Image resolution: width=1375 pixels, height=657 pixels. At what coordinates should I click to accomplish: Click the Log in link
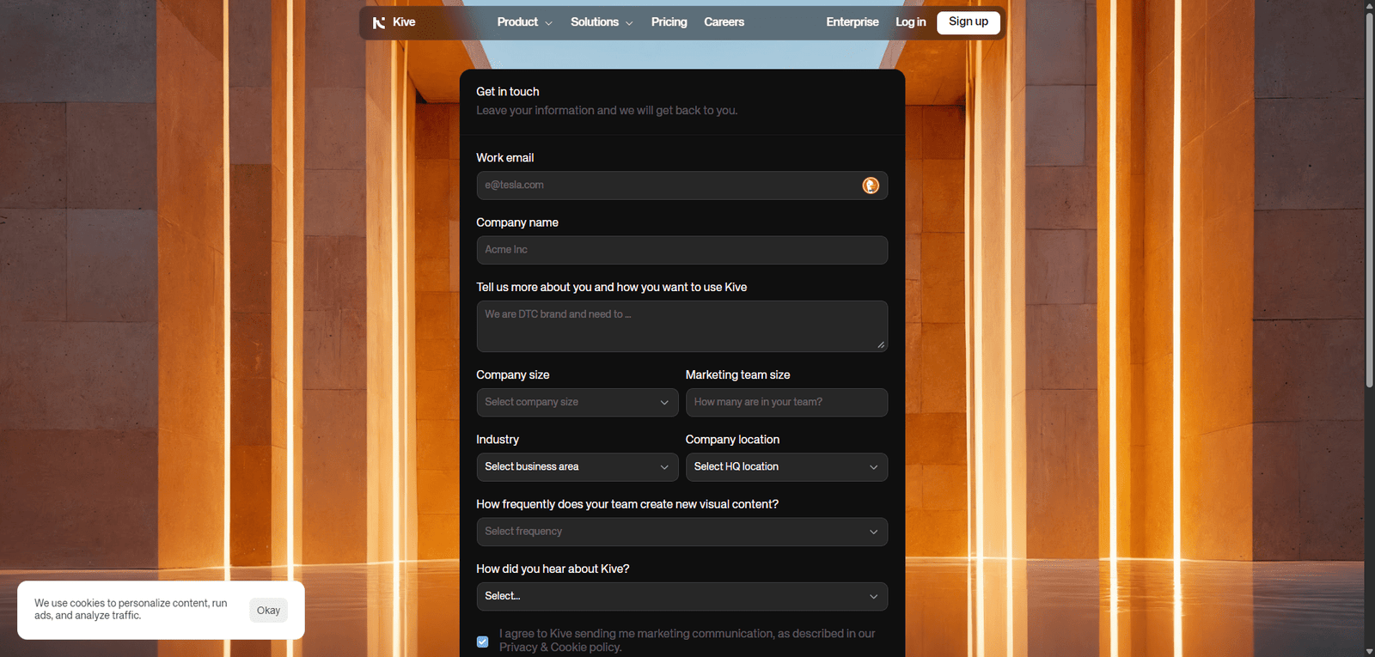coord(910,22)
